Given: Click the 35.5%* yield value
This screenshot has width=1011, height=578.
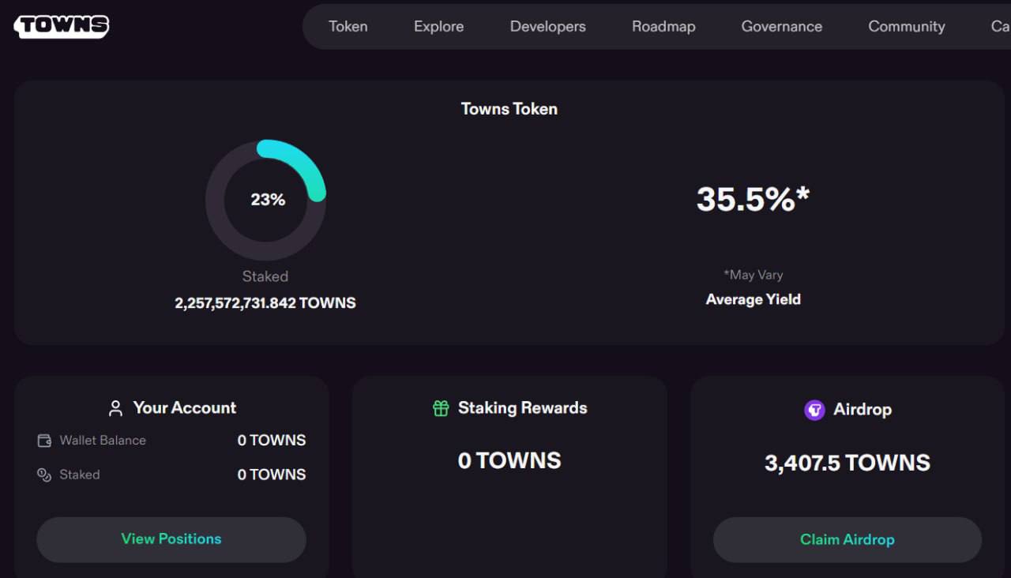Looking at the screenshot, I should coord(753,199).
